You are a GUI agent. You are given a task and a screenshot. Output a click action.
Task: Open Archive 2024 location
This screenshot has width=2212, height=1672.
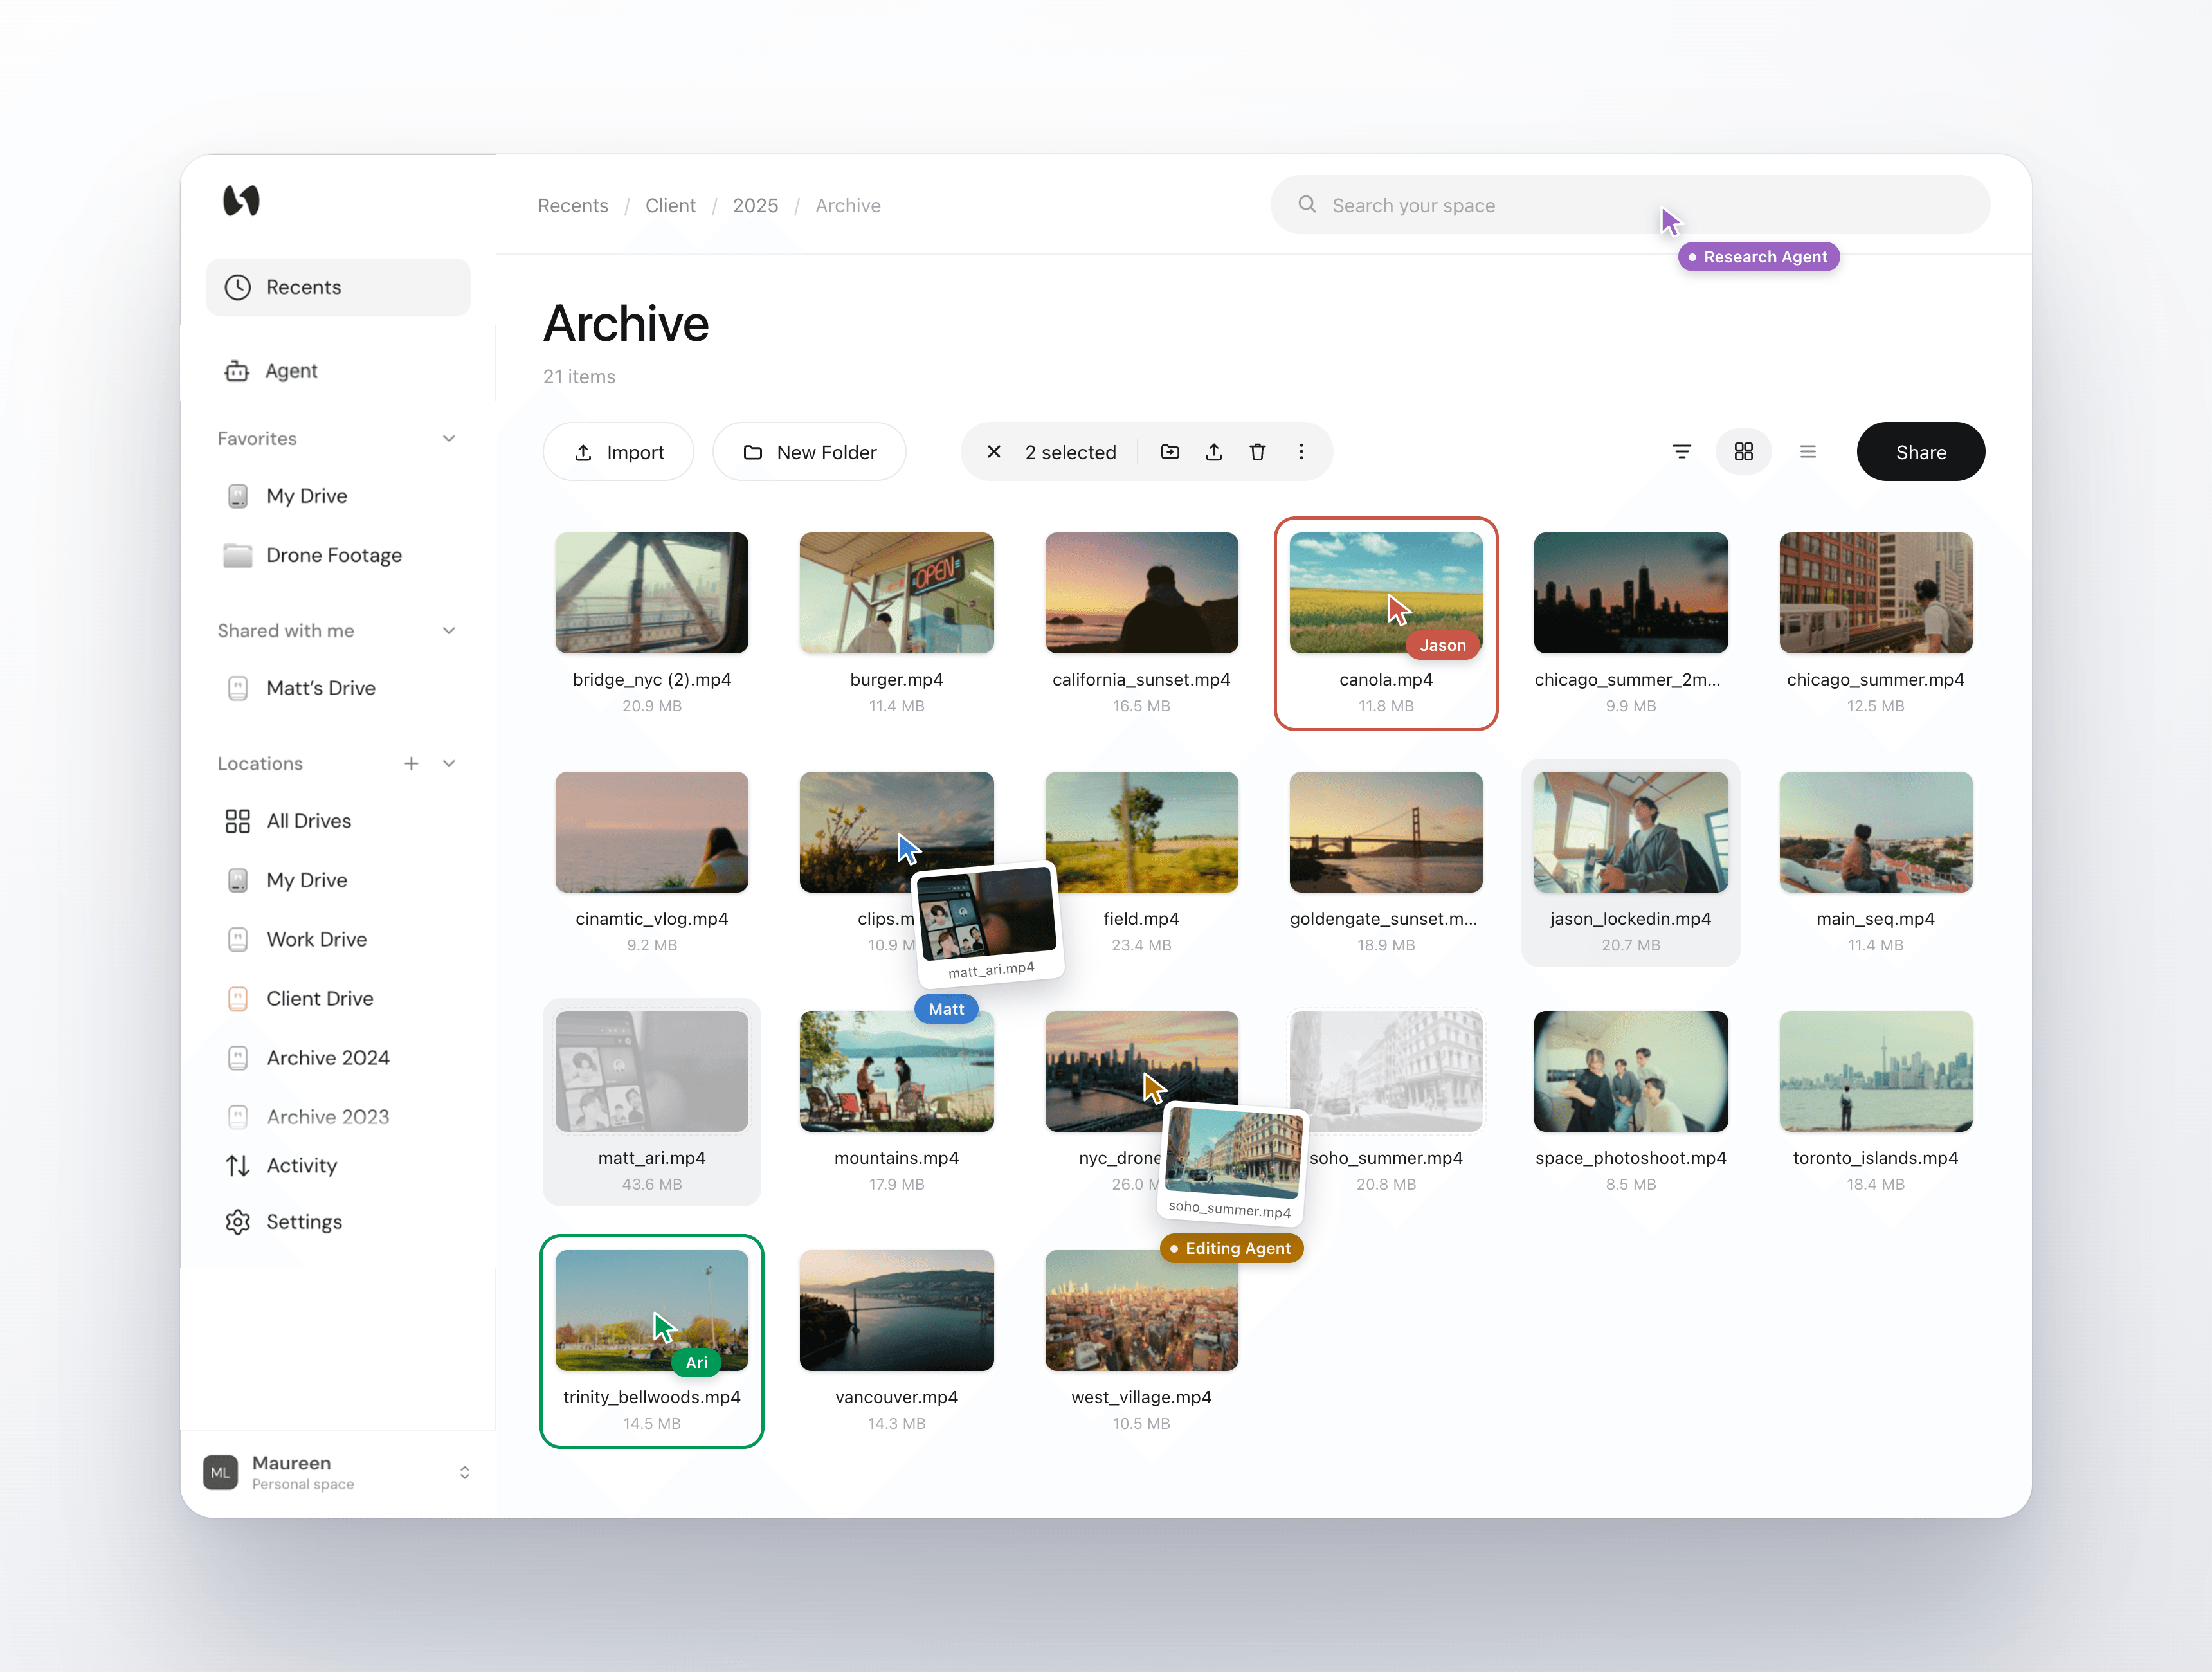(x=307, y=1057)
